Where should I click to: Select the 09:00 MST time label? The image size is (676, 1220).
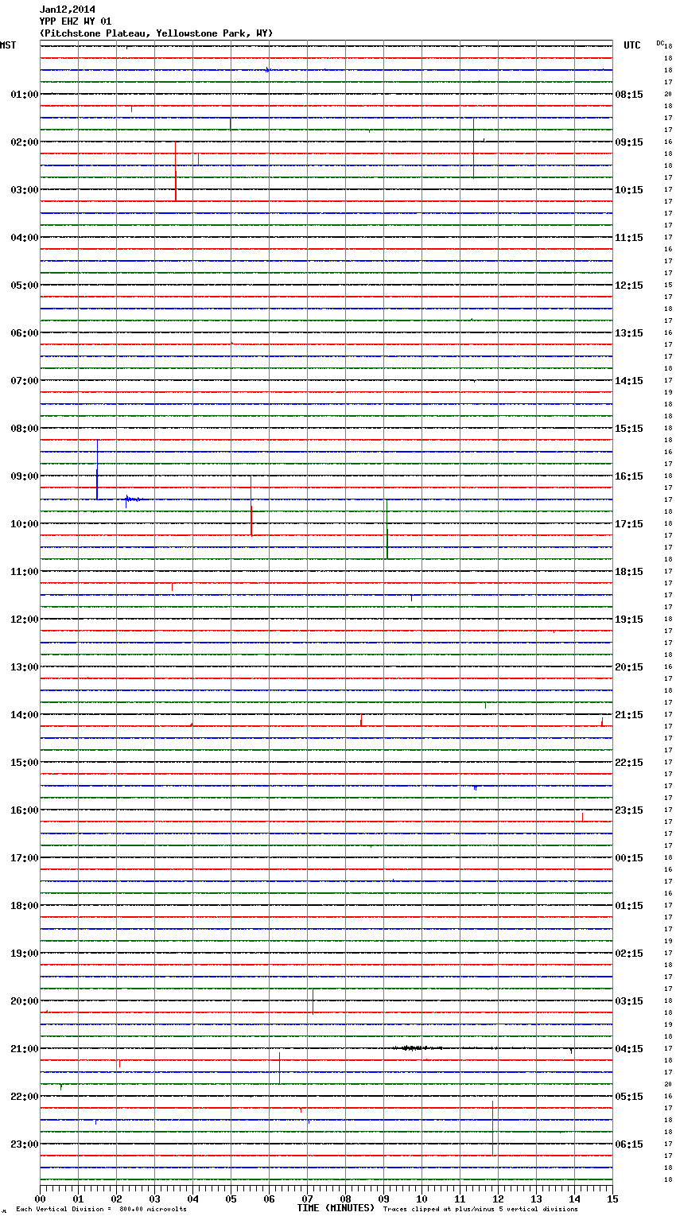click(x=24, y=476)
